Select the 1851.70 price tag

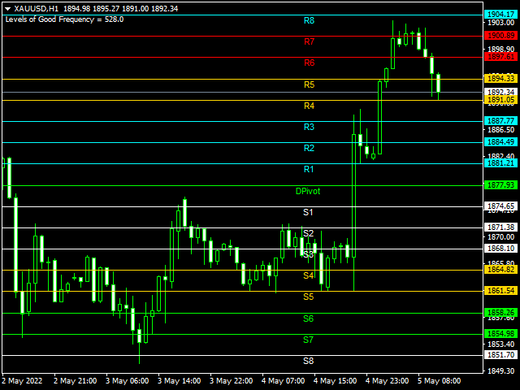(x=500, y=355)
